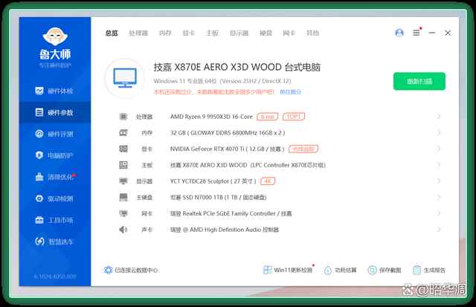
Task: Switch to the 总览 tab
Action: pos(112,33)
